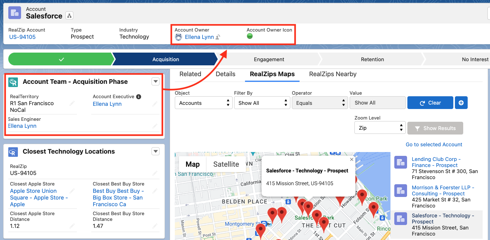Open Closest Technology Locations panel dropdown arrow
This screenshot has height=240, width=490.
[x=155, y=151]
